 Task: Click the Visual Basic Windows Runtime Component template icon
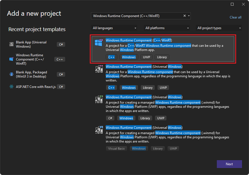pyautogui.click(x=99, y=130)
